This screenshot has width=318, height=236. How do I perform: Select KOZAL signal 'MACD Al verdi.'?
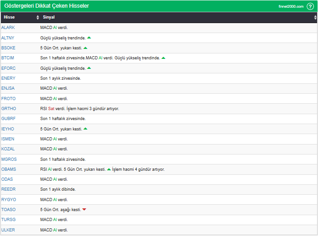[54, 149]
